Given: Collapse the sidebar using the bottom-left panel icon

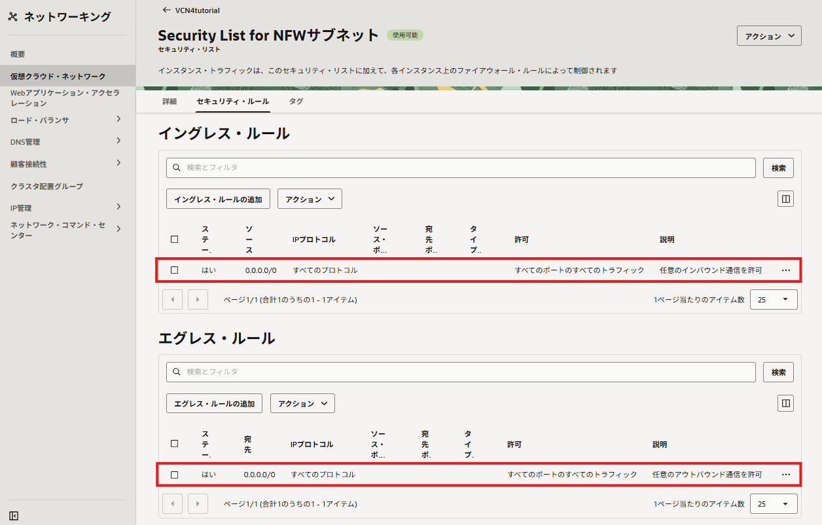Looking at the screenshot, I should (14, 515).
